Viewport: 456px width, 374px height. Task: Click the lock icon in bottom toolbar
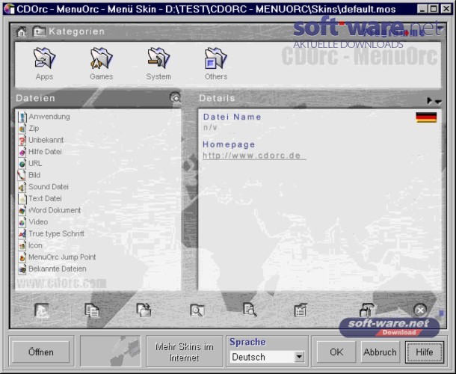(x=367, y=310)
